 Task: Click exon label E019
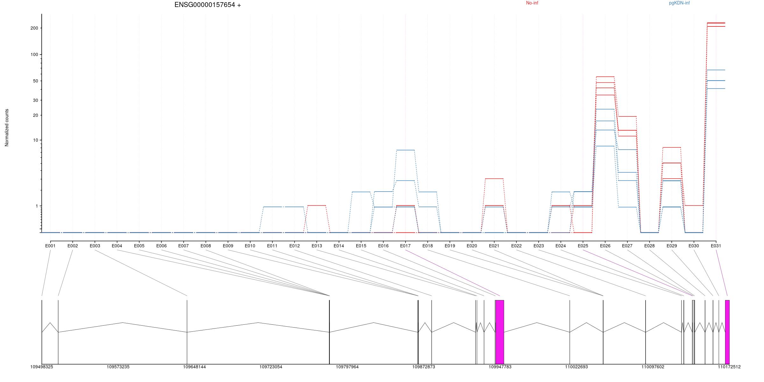click(x=450, y=246)
